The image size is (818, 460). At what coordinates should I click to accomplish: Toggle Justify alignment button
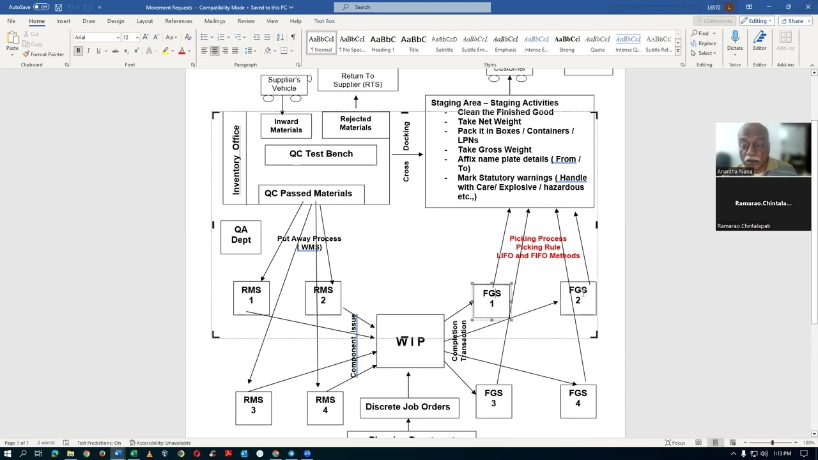point(235,50)
